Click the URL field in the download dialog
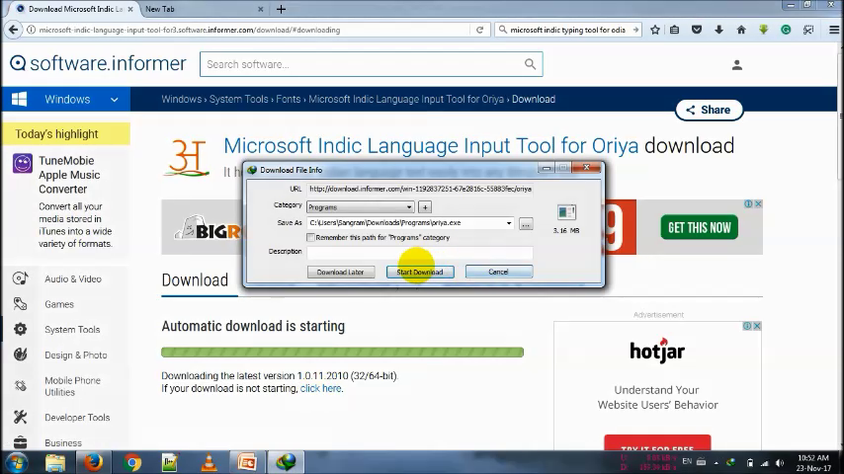This screenshot has height=474, width=844. pos(420,189)
